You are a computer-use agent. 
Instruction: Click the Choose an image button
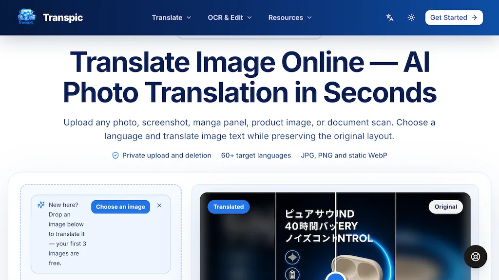(120, 207)
